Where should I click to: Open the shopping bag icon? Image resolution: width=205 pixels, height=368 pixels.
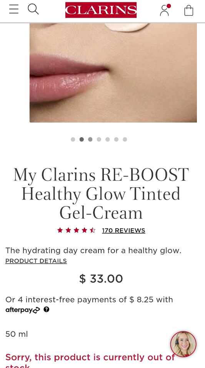pos(189,10)
